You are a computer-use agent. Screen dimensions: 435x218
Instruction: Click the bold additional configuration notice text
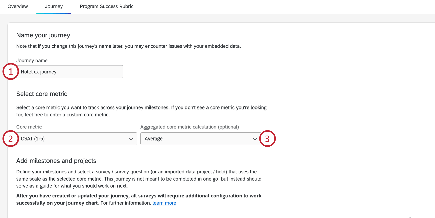click(139, 196)
